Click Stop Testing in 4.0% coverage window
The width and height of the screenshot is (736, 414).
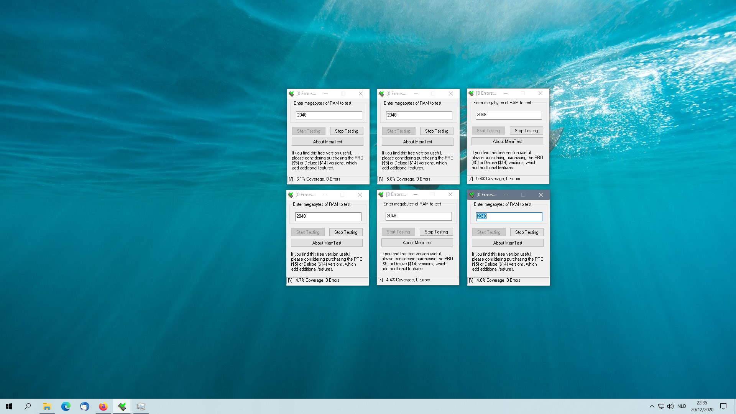tap(527, 232)
